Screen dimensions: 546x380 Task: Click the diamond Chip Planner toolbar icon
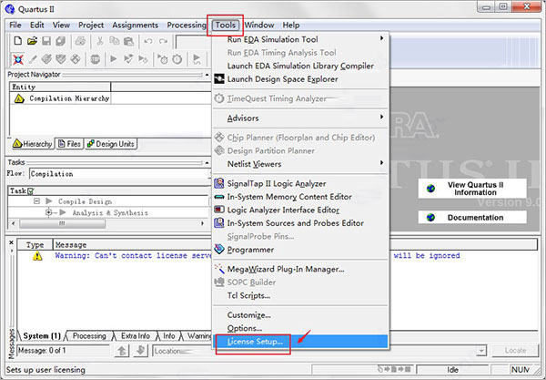(76, 59)
